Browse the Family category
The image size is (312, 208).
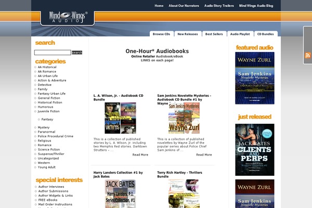(x=43, y=89)
